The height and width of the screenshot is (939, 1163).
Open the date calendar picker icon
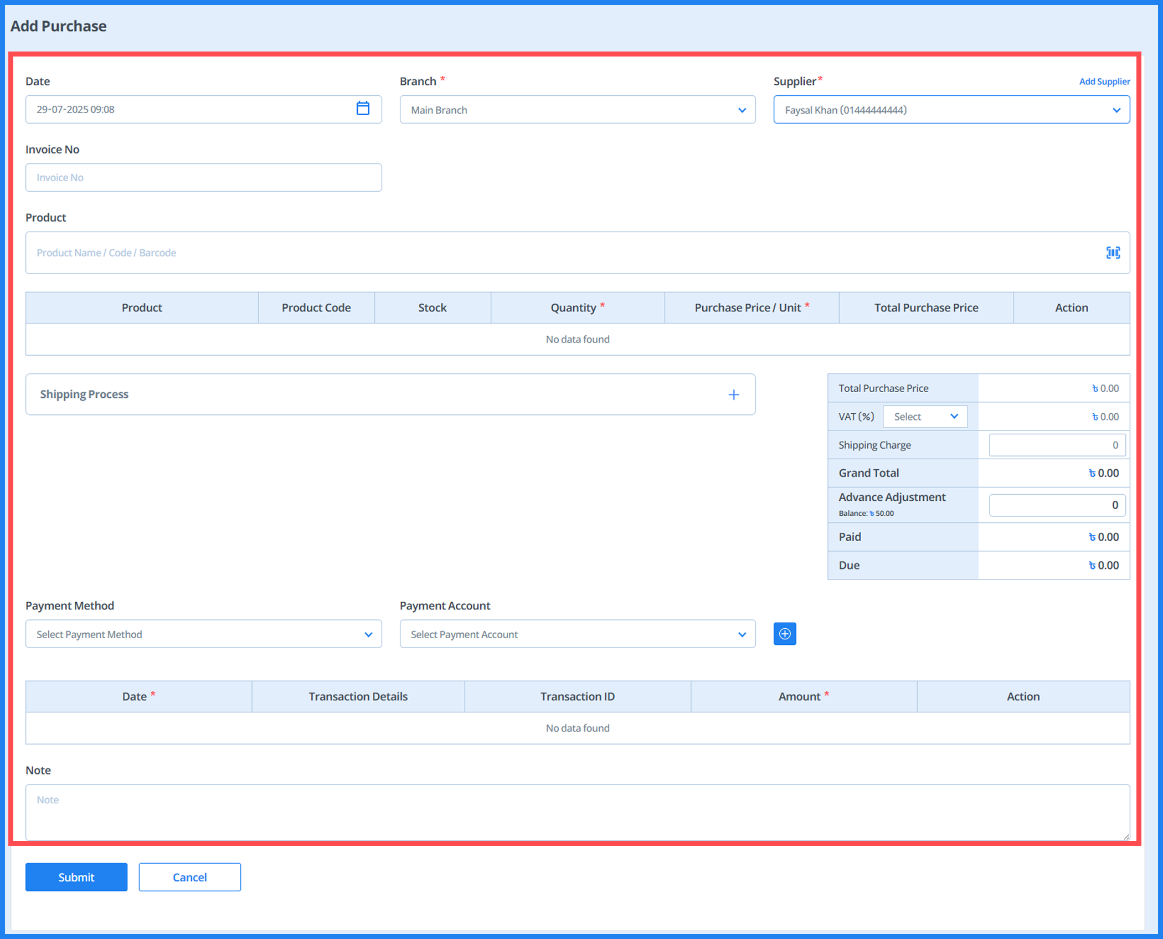pos(363,109)
